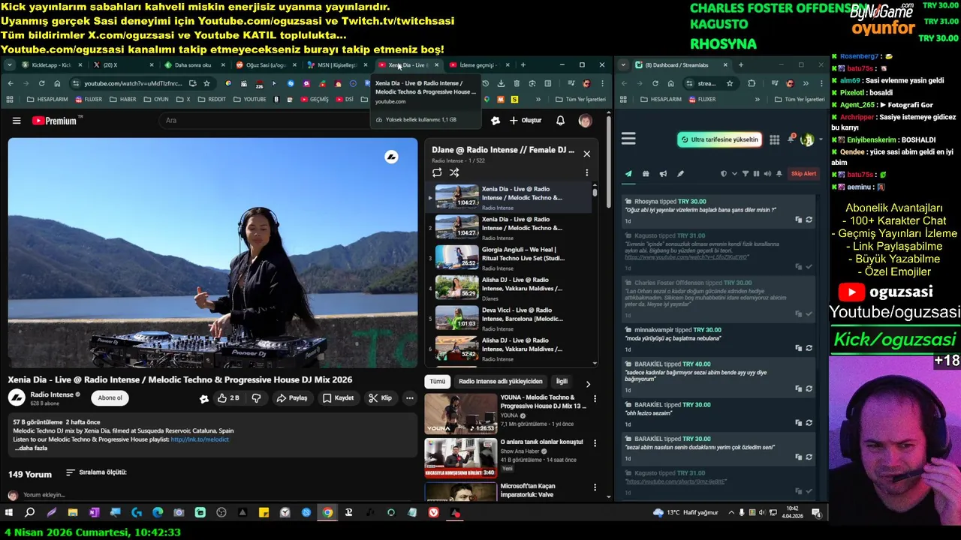Replay the Rhosyna tip alert
961x540 pixels.
pos(809,220)
